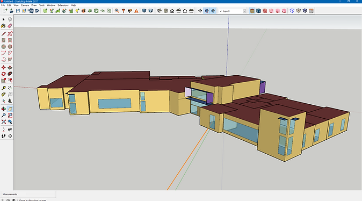Pick the Paint Bucket tool
The width and height of the screenshot is (362, 201).
pyautogui.click(x=3, y=26)
